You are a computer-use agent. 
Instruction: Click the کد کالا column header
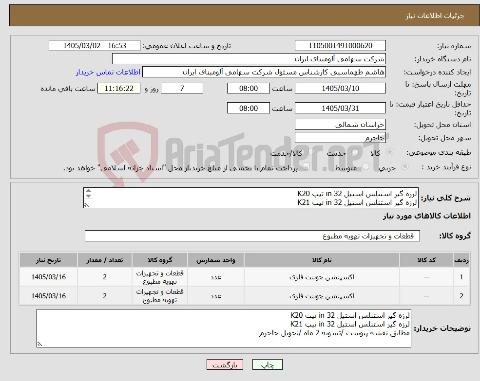pos(426,260)
